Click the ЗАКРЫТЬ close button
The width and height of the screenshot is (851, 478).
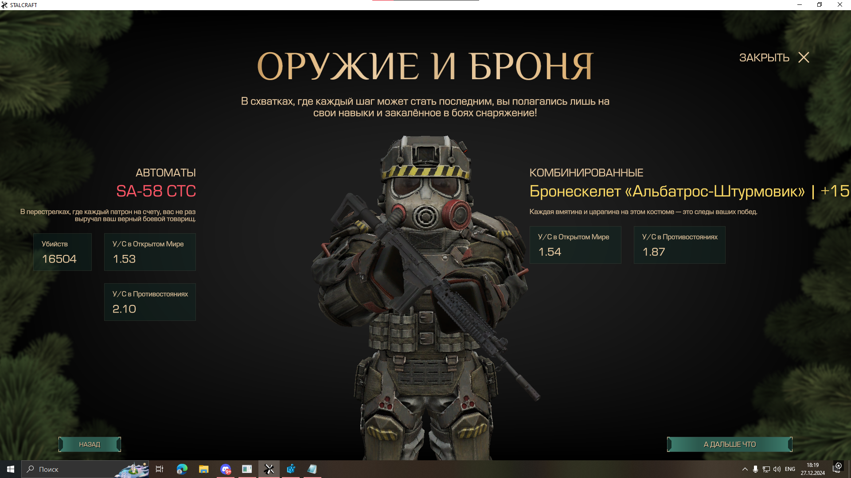[x=774, y=58]
